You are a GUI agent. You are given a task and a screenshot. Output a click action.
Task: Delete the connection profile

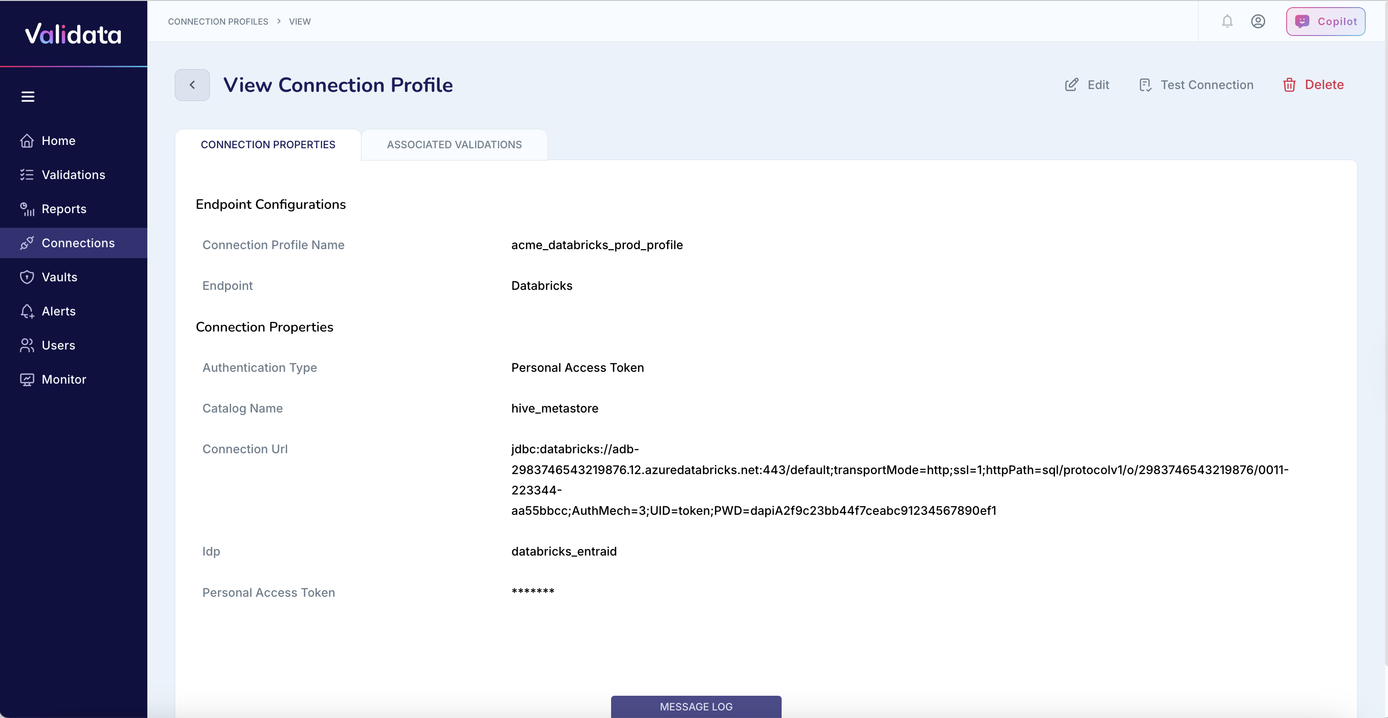[x=1313, y=85]
